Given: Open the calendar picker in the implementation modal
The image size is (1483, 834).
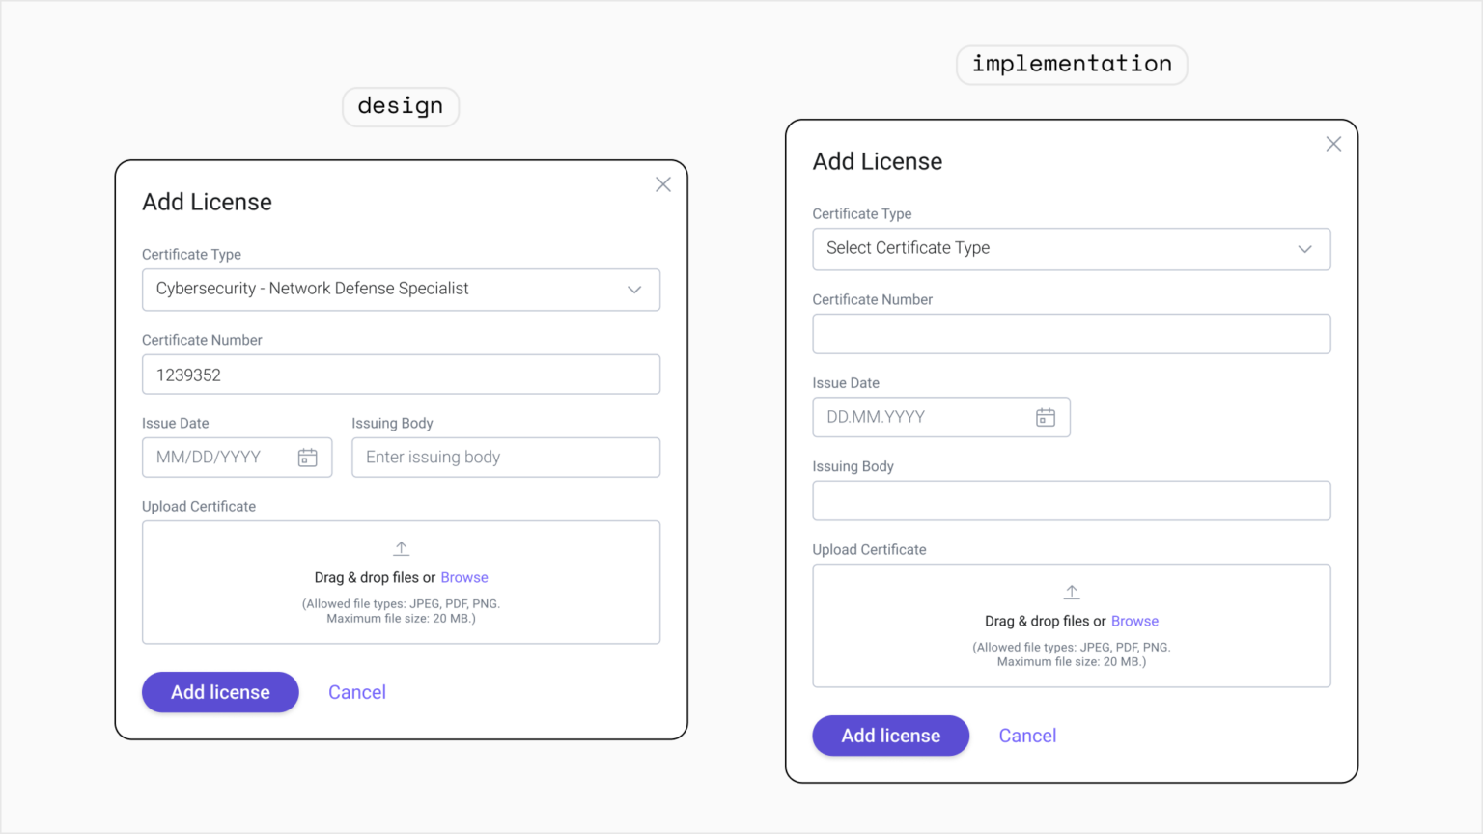Looking at the screenshot, I should tap(1047, 416).
